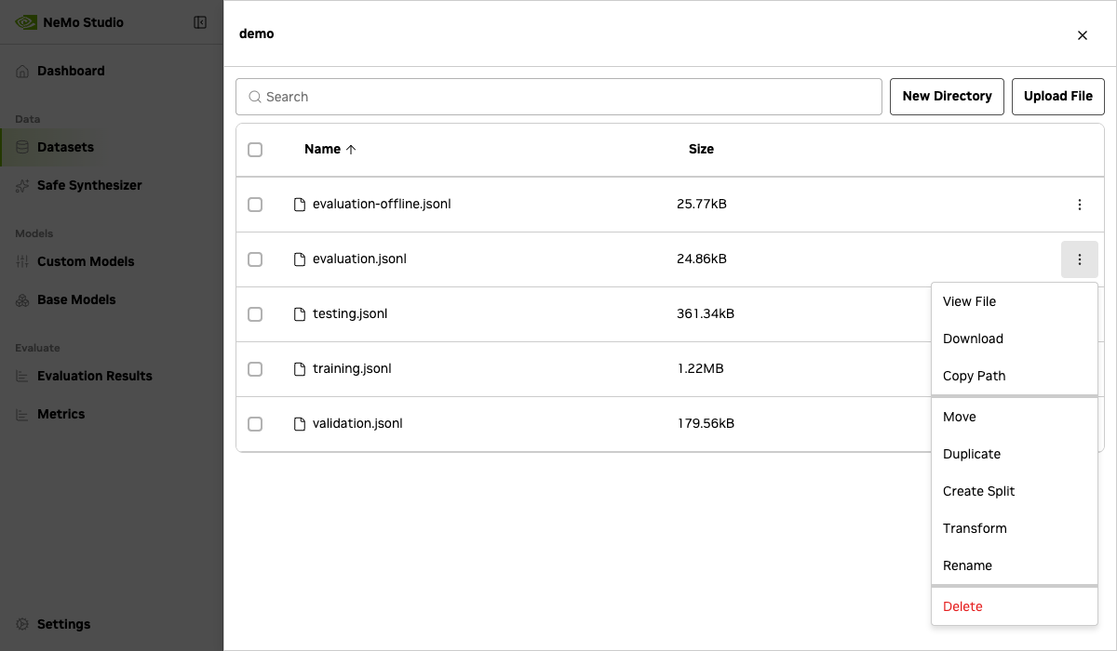
Task: Open Evaluation Results via its list icon
Action: click(x=20, y=376)
